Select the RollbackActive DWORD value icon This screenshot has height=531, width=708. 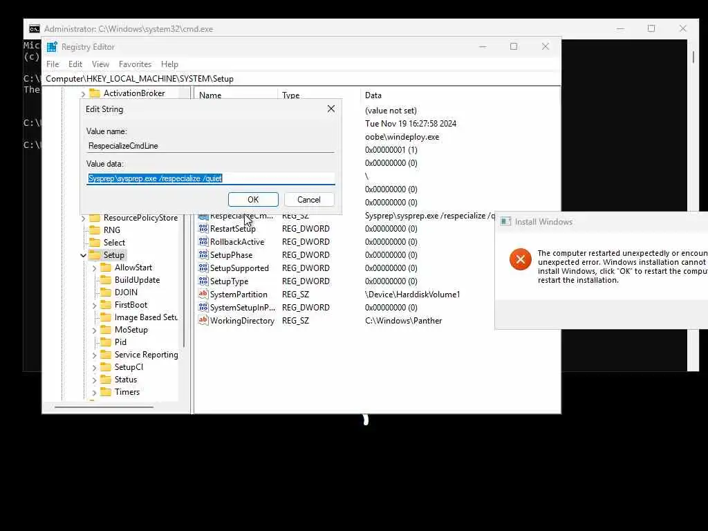[x=203, y=241]
